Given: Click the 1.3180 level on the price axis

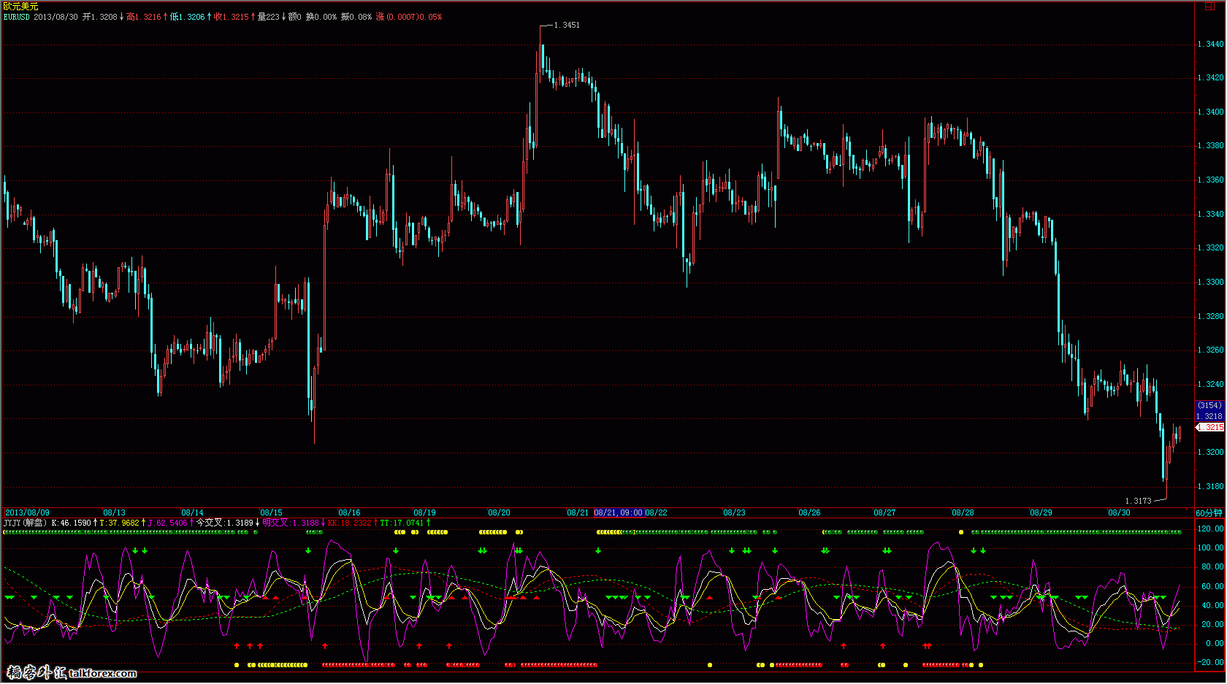Looking at the screenshot, I should pos(1210,486).
